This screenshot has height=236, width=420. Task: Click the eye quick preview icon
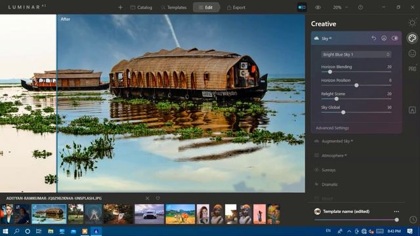click(x=318, y=7)
